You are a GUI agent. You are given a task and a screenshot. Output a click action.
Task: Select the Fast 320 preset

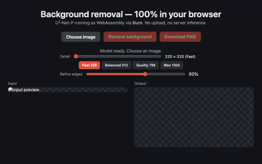[89, 65]
